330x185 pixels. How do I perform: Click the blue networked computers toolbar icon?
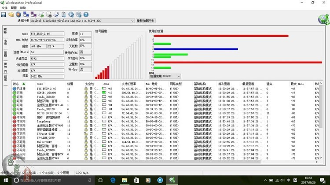pos(26,15)
